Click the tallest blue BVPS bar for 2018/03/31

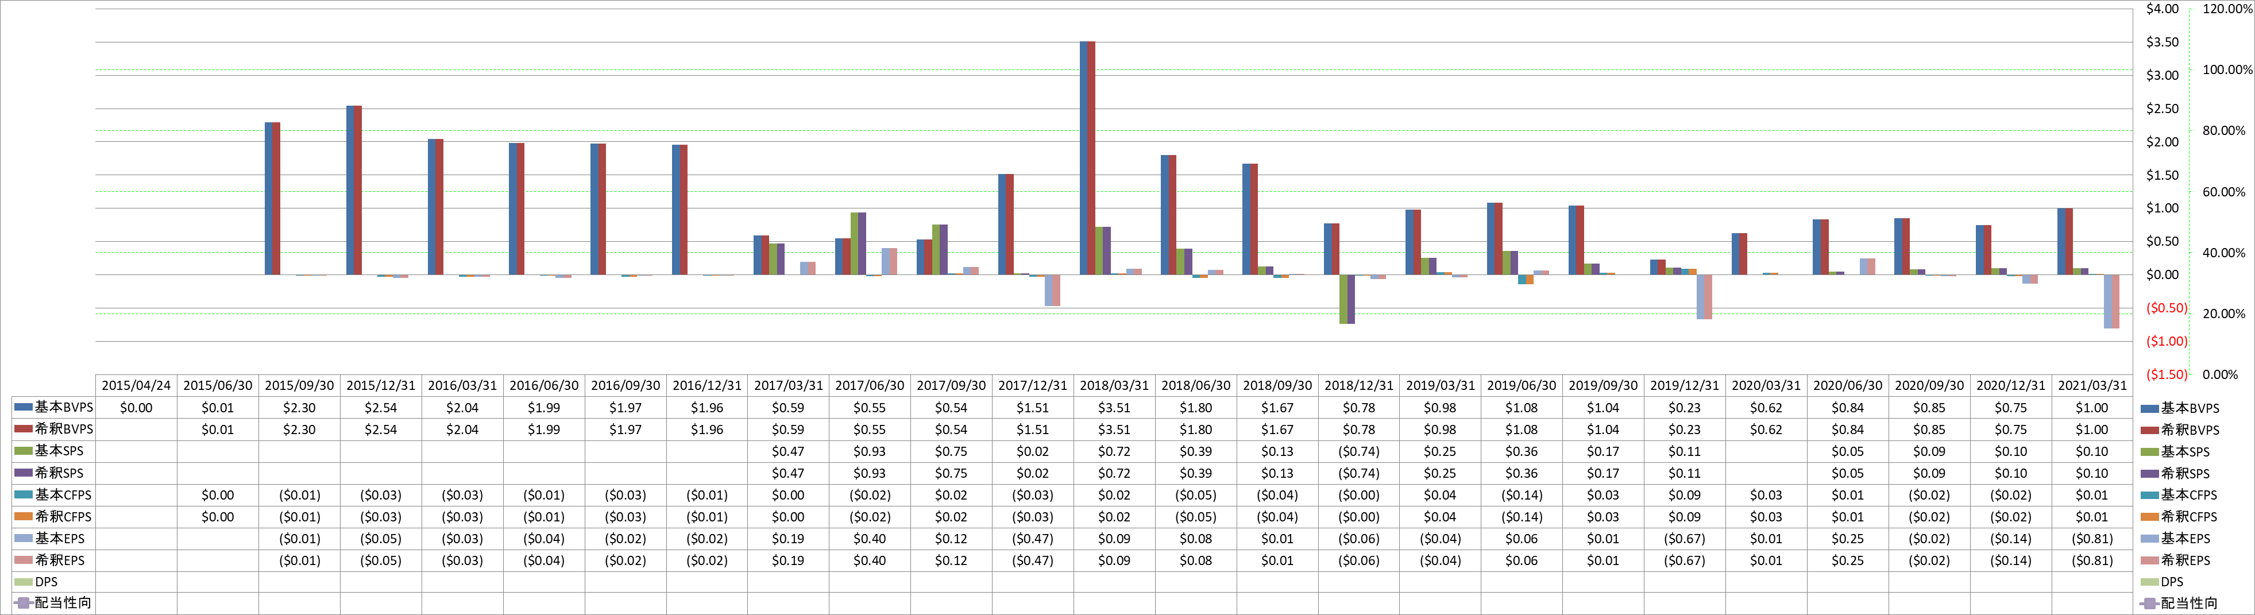coord(1084,158)
